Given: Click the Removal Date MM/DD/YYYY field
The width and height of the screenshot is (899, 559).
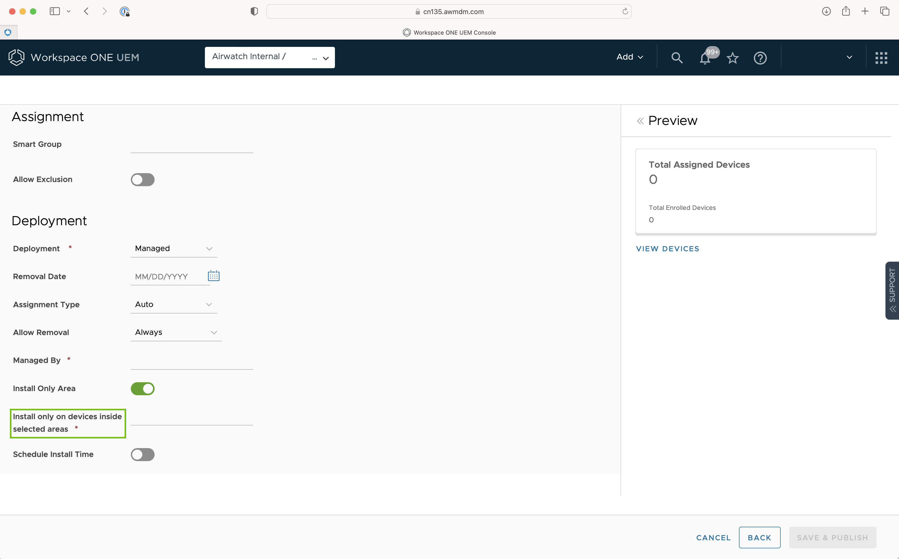Looking at the screenshot, I should [170, 277].
